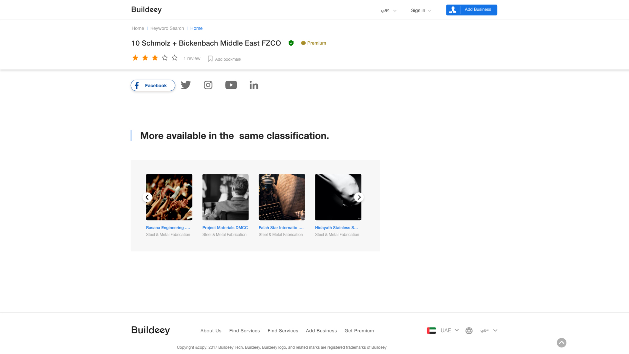Click the green verified shield badge
Viewport: 629px width, 354px height.
pyautogui.click(x=291, y=43)
